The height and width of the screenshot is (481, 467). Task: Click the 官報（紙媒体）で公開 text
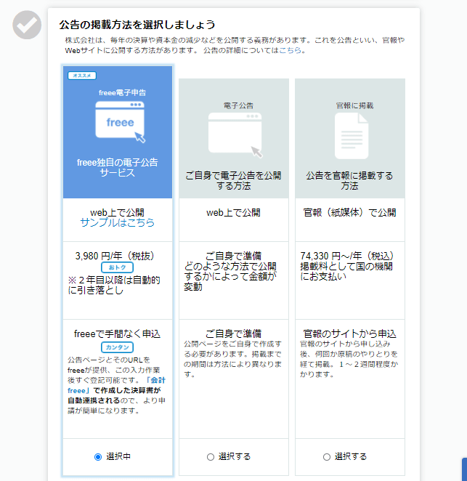tap(349, 213)
